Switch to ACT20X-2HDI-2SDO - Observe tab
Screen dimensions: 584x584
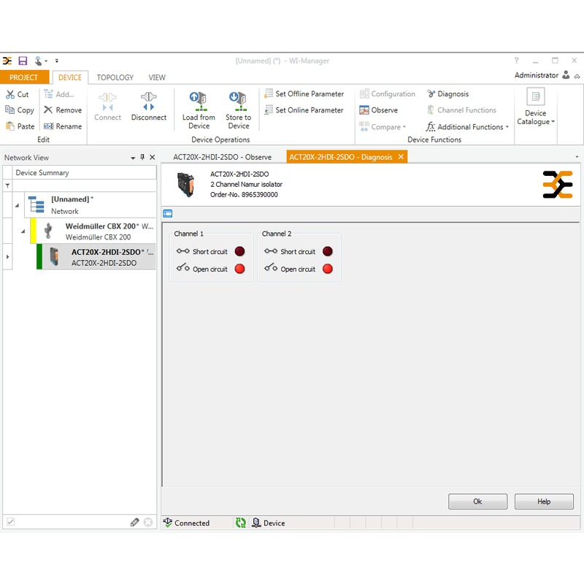tap(223, 157)
